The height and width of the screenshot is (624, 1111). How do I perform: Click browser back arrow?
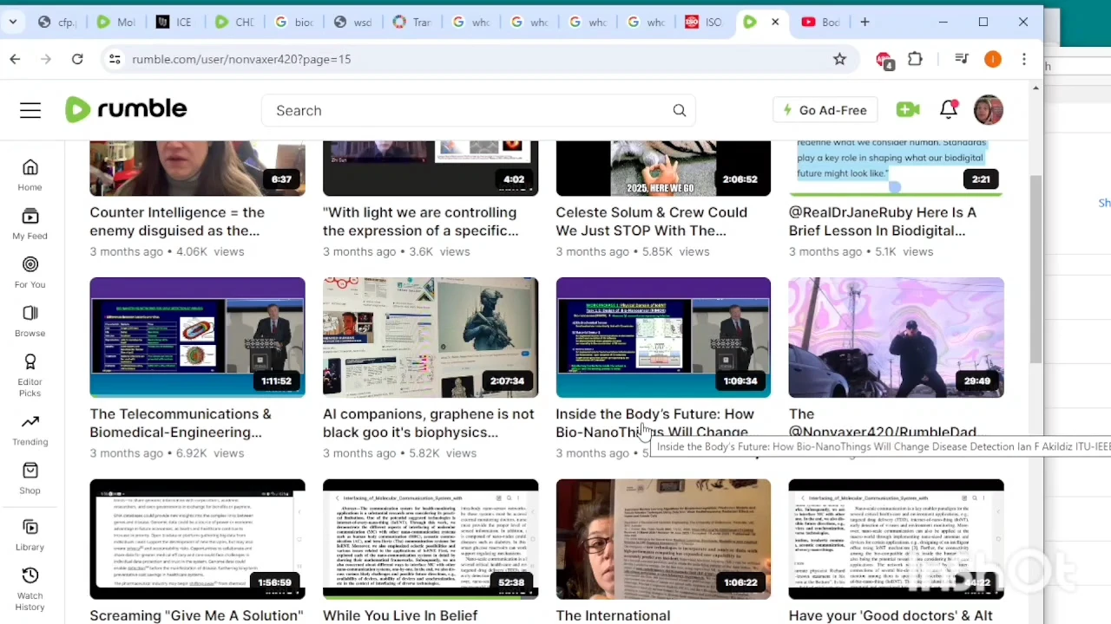click(x=15, y=59)
